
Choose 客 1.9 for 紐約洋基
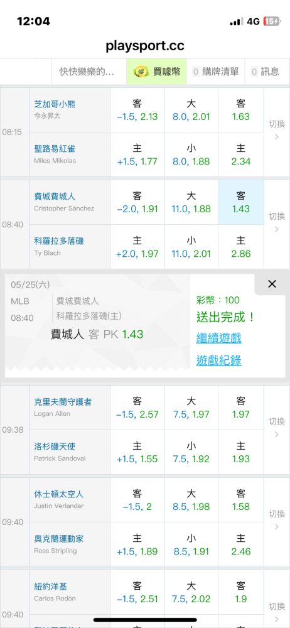tap(241, 592)
